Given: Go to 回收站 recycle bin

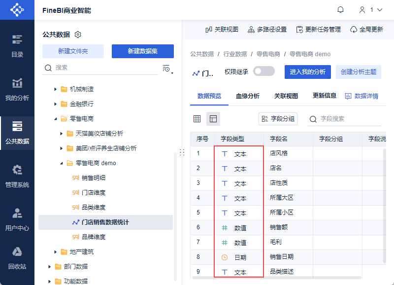Looking at the screenshot, I should 17,258.
